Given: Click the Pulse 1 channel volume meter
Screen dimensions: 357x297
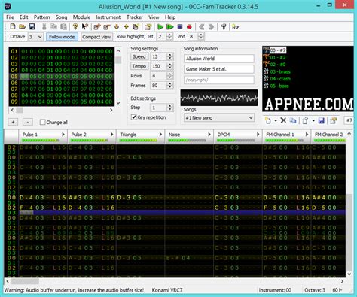Looking at the screenshot, I should pos(41,141).
